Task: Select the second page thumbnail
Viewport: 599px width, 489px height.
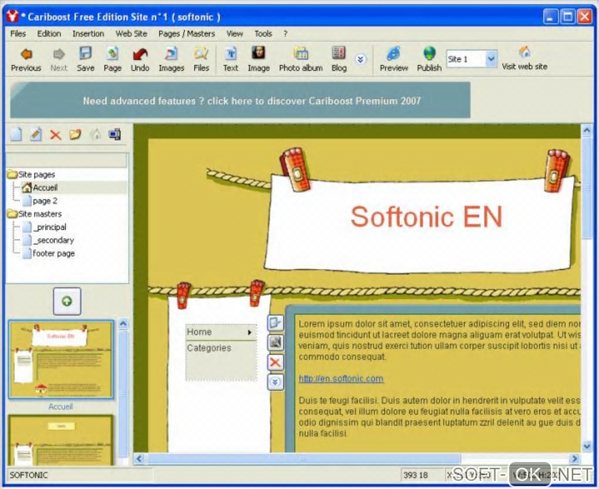Action: coord(61,440)
